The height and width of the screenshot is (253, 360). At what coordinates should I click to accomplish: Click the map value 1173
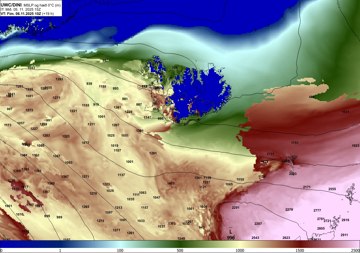(x=8, y=125)
